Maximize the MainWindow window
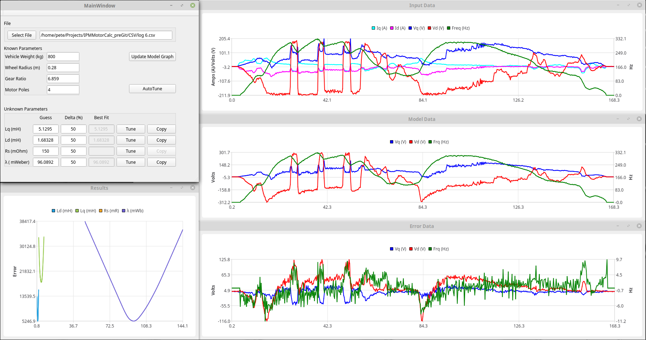 [x=182, y=5]
